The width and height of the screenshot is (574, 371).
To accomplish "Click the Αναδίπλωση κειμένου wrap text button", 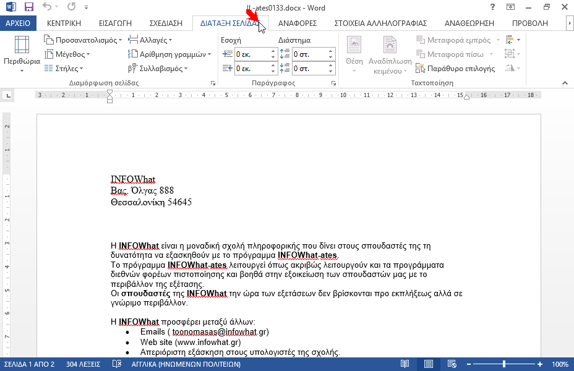I will (390, 55).
